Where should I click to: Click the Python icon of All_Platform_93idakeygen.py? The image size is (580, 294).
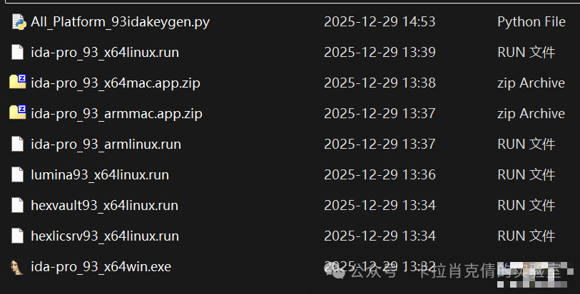tap(19, 22)
